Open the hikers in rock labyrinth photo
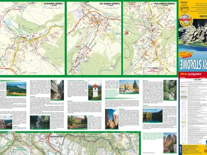 coord(170,90)
